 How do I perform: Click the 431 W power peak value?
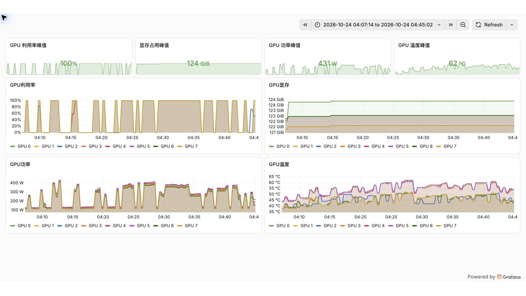coord(327,64)
